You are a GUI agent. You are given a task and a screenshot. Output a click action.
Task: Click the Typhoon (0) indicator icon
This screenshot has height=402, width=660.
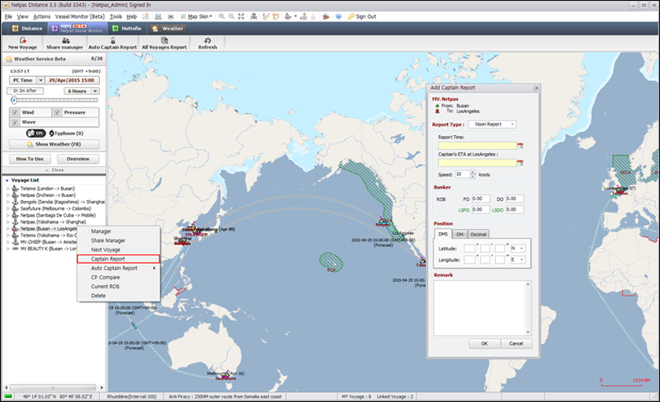pyautogui.click(x=51, y=133)
